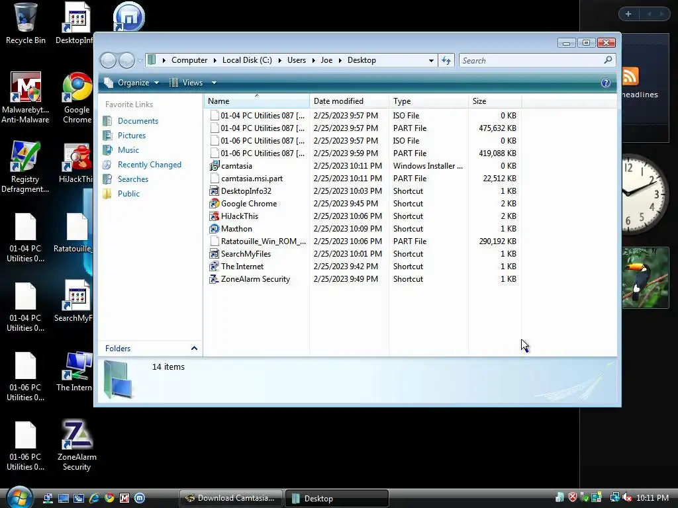
Task: Open Recently Changed in Favorite Links
Action: (149, 165)
